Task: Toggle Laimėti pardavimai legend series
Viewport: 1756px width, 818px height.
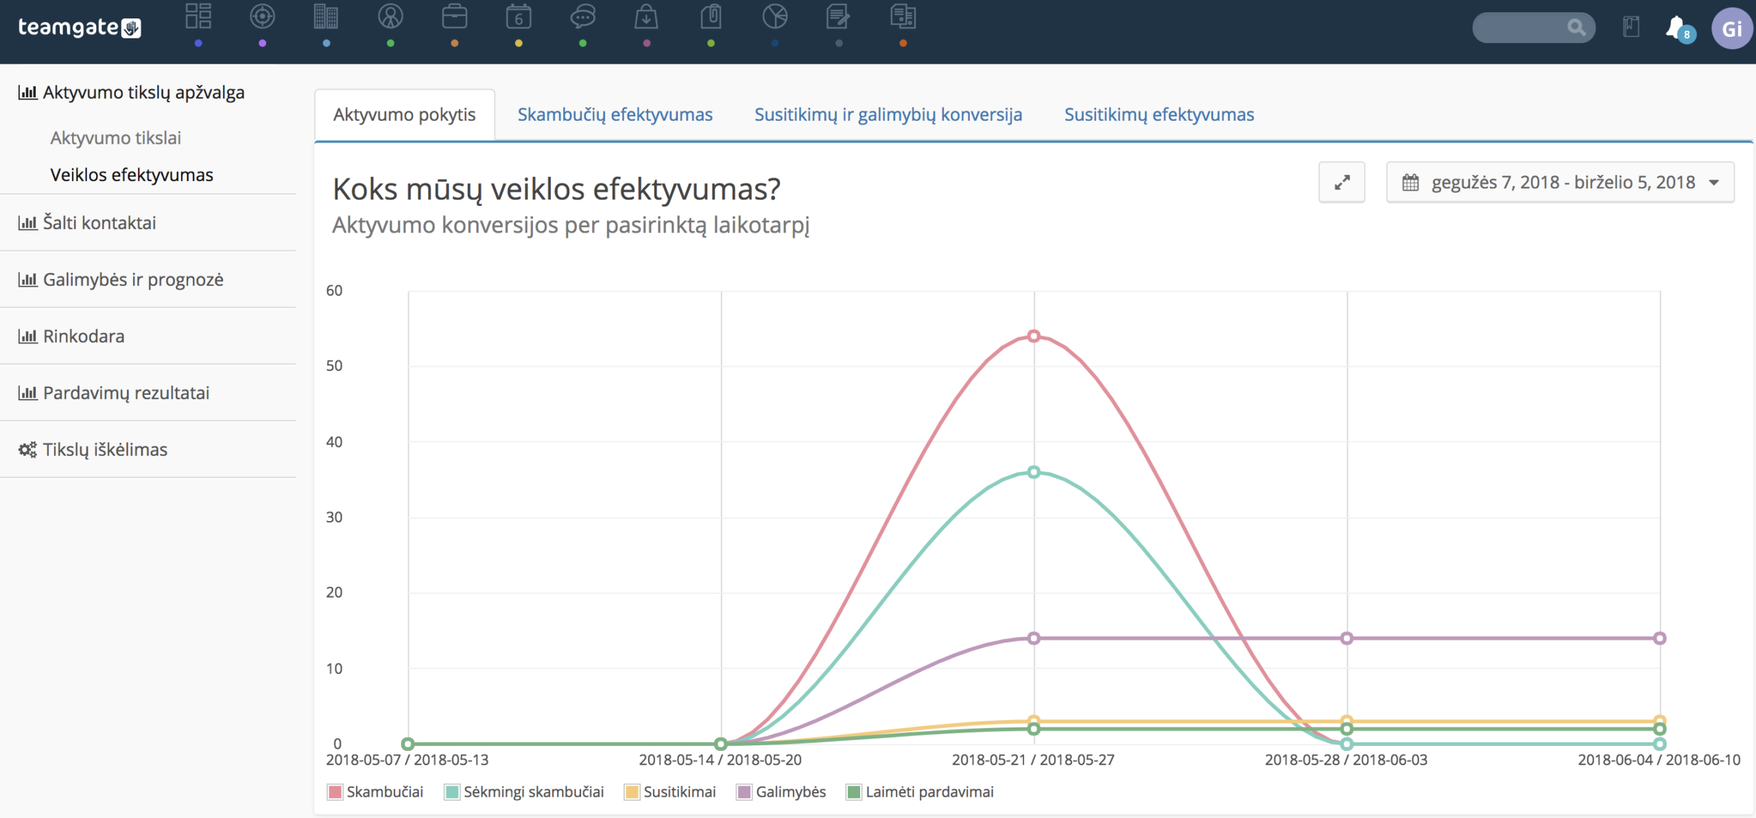Action: [x=920, y=792]
